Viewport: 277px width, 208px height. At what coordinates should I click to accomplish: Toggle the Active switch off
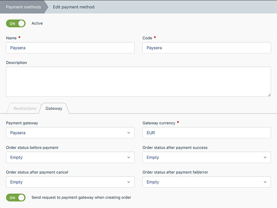[16, 23]
